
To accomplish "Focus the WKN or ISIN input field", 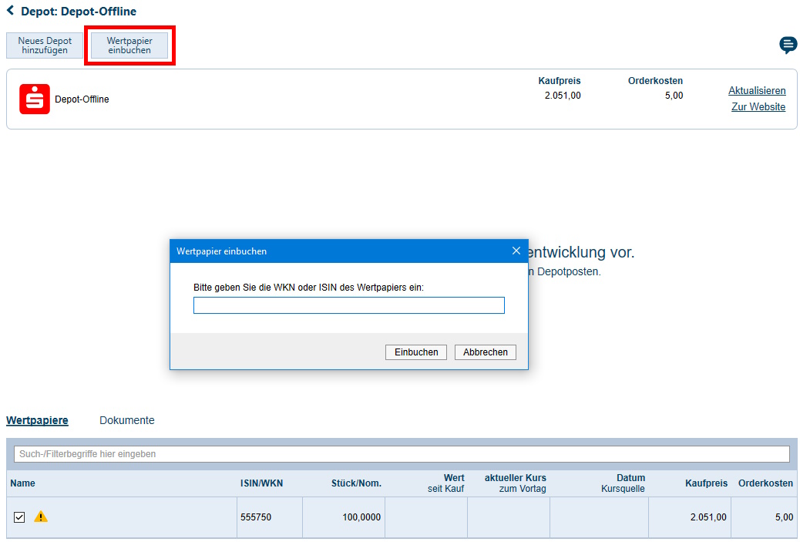I will click(348, 305).
